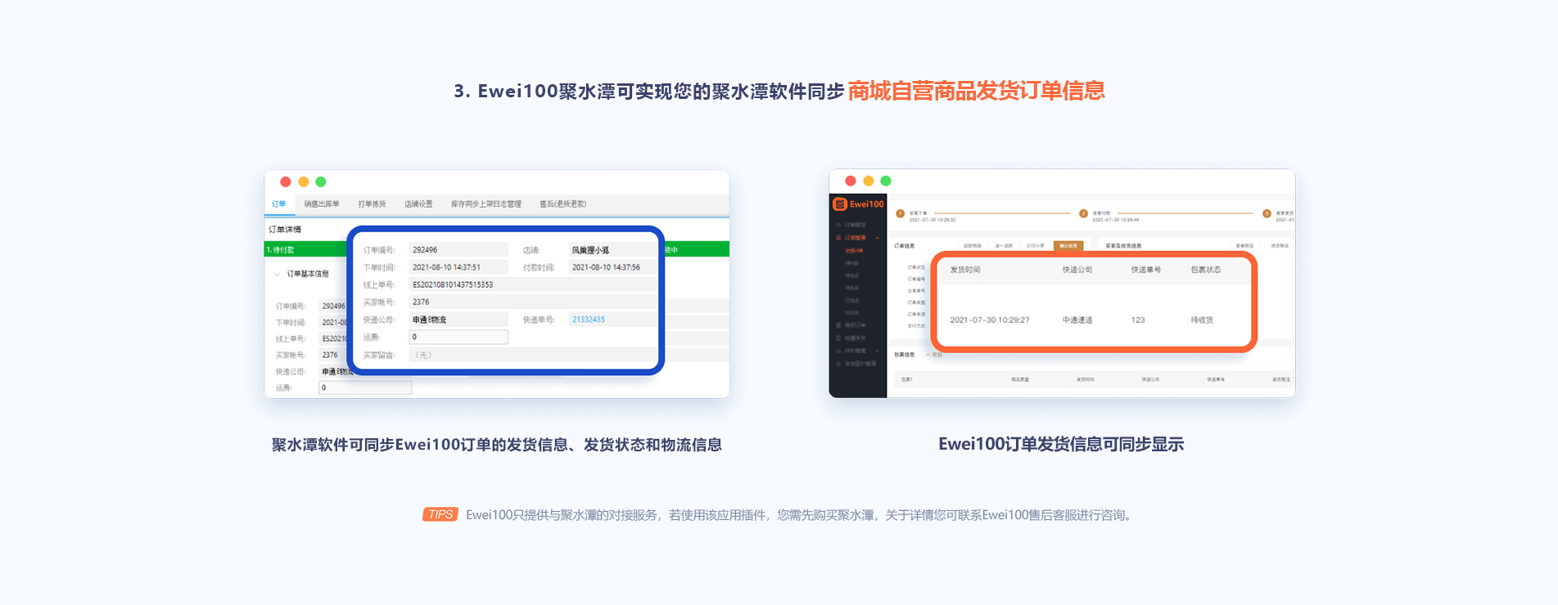Switch to the 售后(退货退款) tab
1558x605 pixels.
(x=562, y=204)
